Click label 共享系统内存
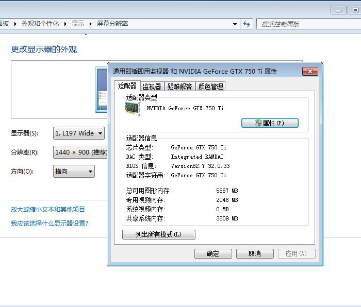The image size is (361, 307). [146, 218]
